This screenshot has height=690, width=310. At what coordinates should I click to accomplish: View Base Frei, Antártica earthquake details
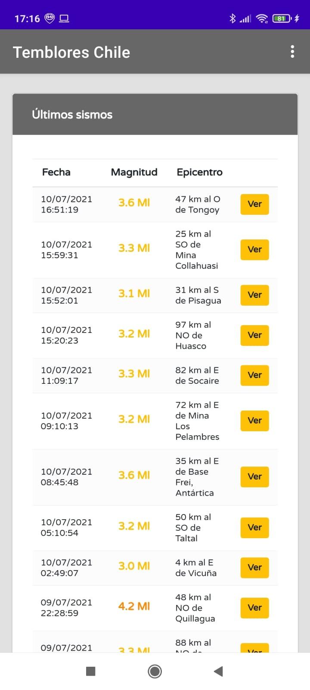[x=254, y=477]
